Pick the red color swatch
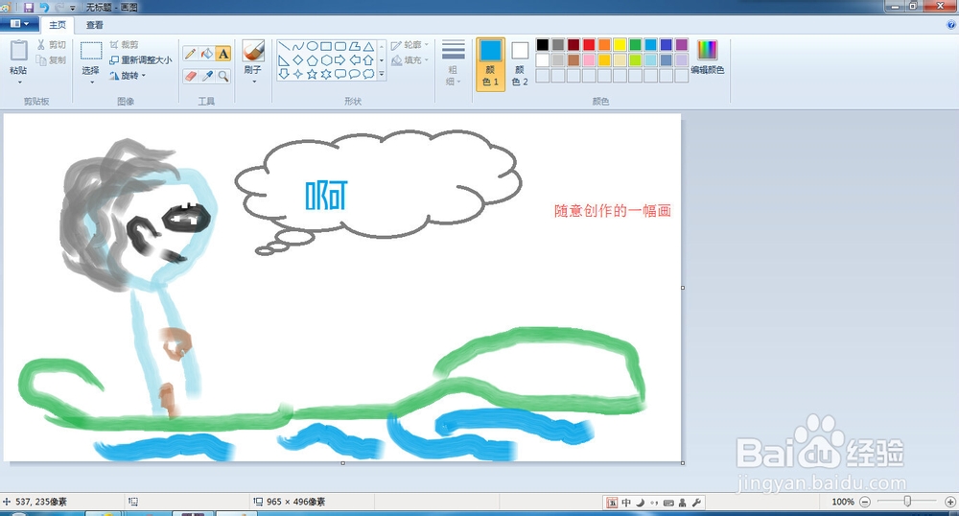The height and width of the screenshot is (516, 959). (589, 45)
